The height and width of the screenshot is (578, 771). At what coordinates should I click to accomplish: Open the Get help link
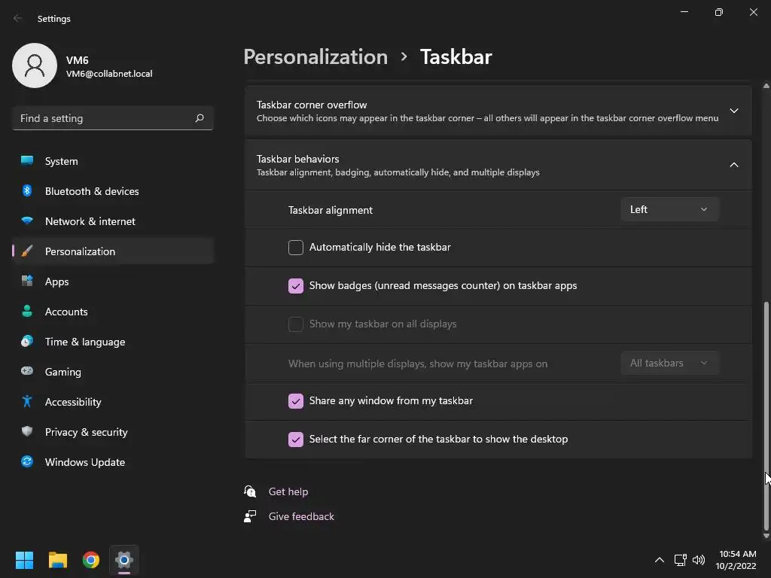(288, 491)
